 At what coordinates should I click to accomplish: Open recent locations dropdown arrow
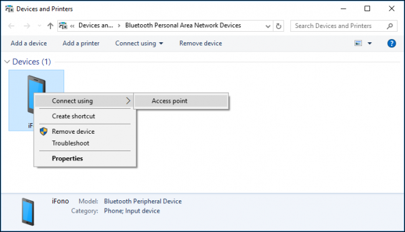point(39,26)
